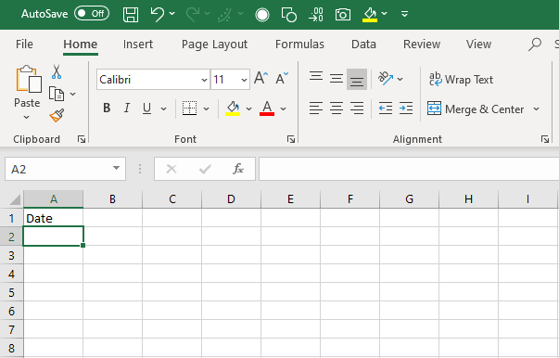Image resolution: width=559 pixels, height=358 pixels.
Task: Click the Insert Function fx icon
Action: point(238,169)
